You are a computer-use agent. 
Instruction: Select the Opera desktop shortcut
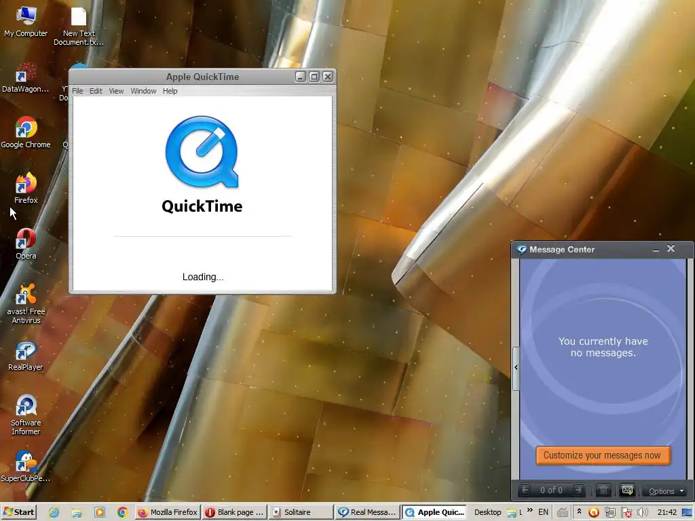click(26, 244)
